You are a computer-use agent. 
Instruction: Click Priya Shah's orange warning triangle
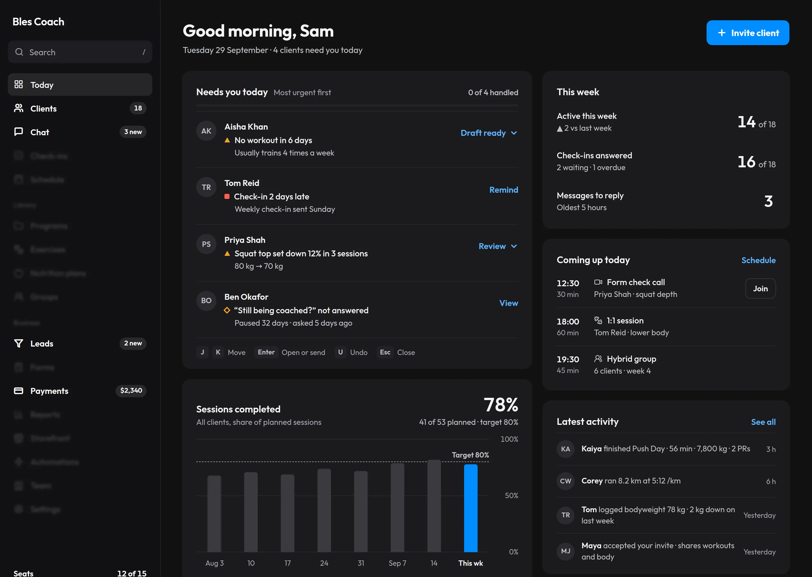tap(227, 253)
